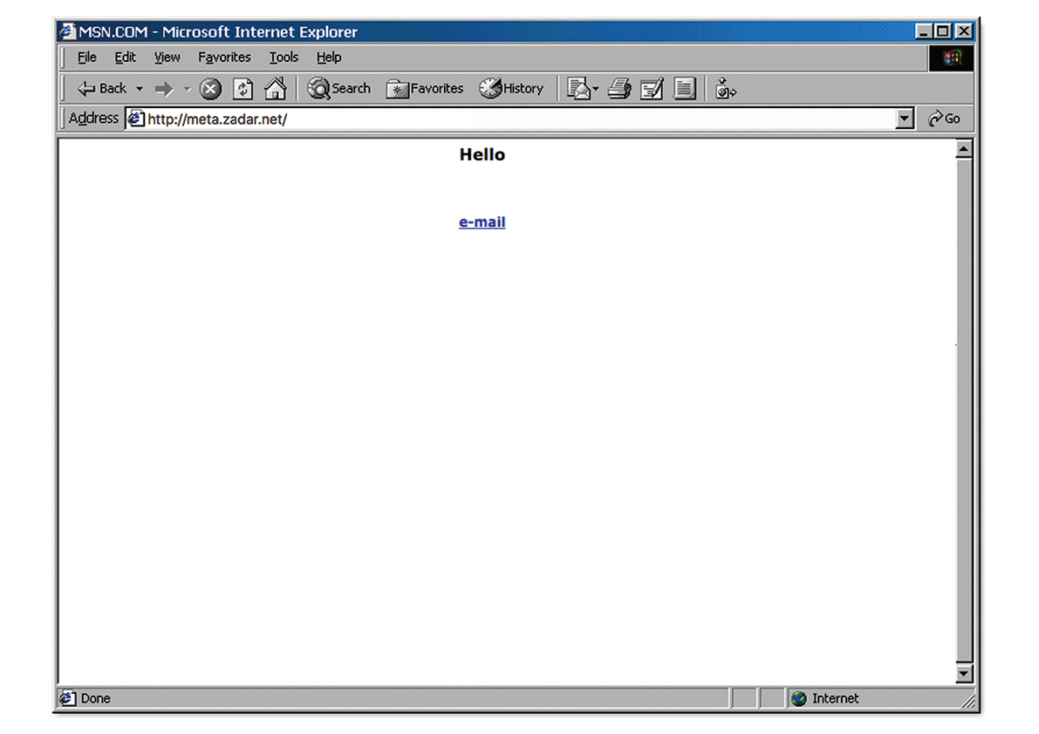The height and width of the screenshot is (734, 1039).
Task: Print the page using the printer icon
Action: (x=619, y=89)
